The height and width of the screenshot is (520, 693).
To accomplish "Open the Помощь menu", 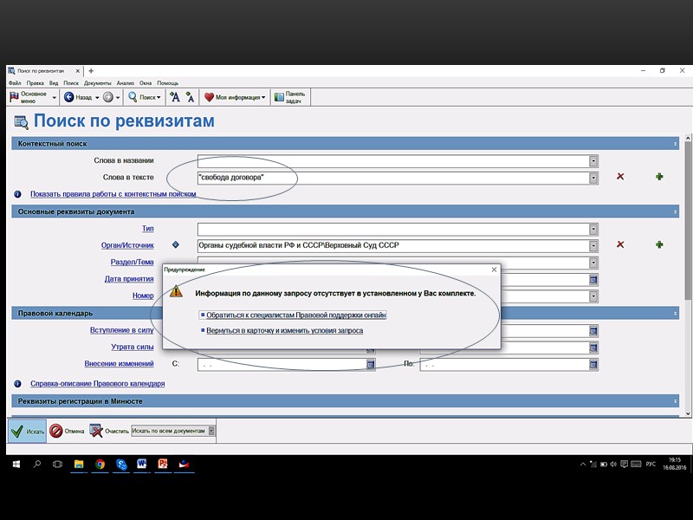I will (167, 83).
